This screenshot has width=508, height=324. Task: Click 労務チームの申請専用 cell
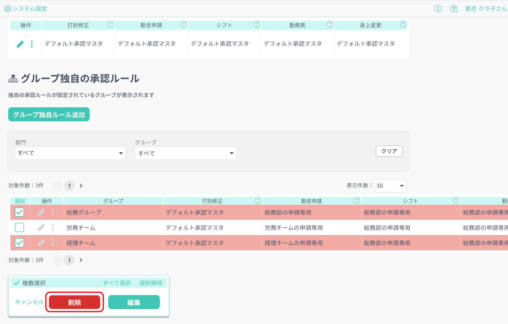(311, 227)
